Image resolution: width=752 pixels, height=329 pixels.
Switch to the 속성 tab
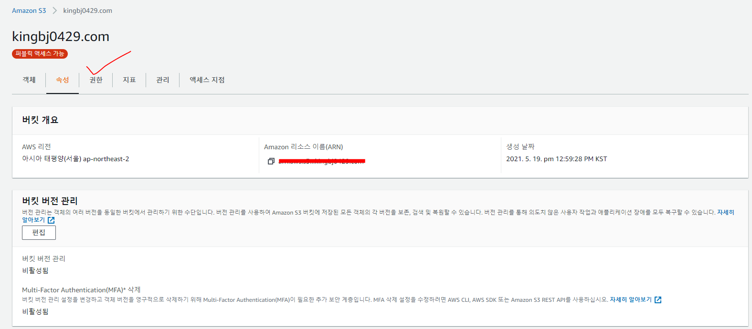63,80
